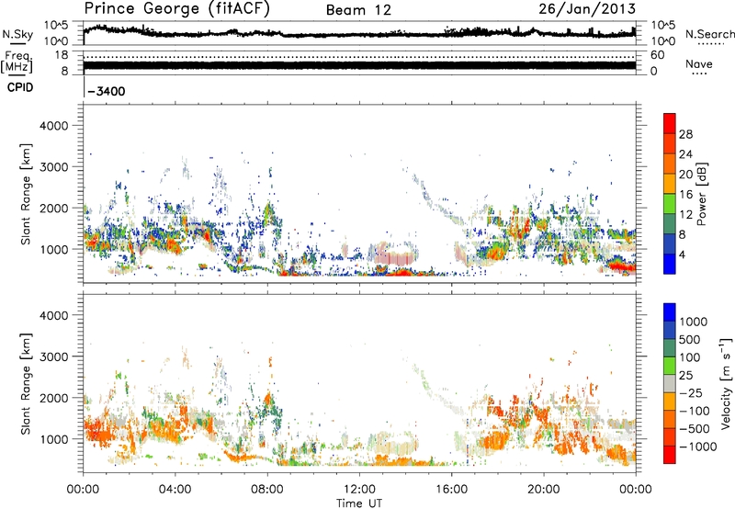Click the '08:00' time axis tick label
This screenshot has width=735, height=509.
tap(267, 490)
